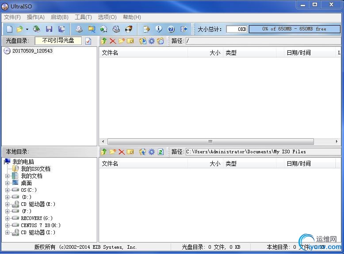Click the red X delete icon in local toolbar
The height and width of the screenshot is (254, 344).
pyautogui.click(x=122, y=152)
